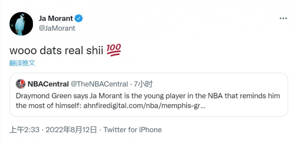Click the word 'wooo' in tweet

tap(23, 52)
